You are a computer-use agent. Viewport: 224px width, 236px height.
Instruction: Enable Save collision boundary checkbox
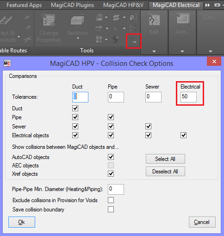(111, 210)
